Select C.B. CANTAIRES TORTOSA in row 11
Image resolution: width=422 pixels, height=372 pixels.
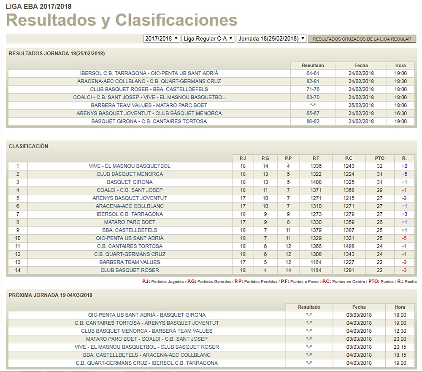[x=128, y=246]
